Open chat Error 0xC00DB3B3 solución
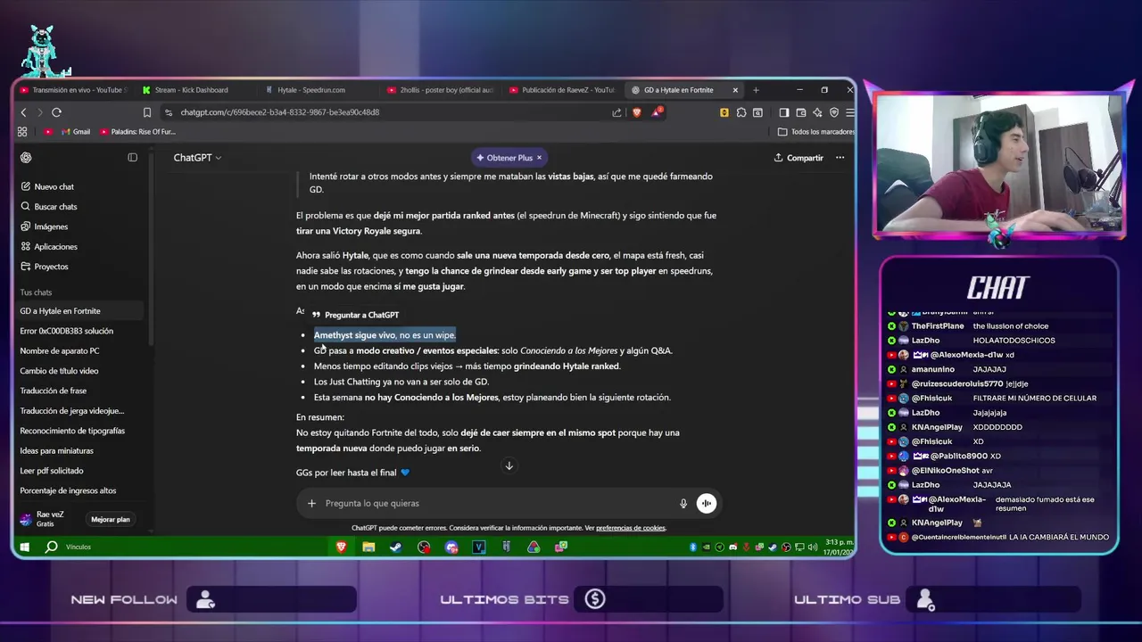The width and height of the screenshot is (1142, 642). 67,331
